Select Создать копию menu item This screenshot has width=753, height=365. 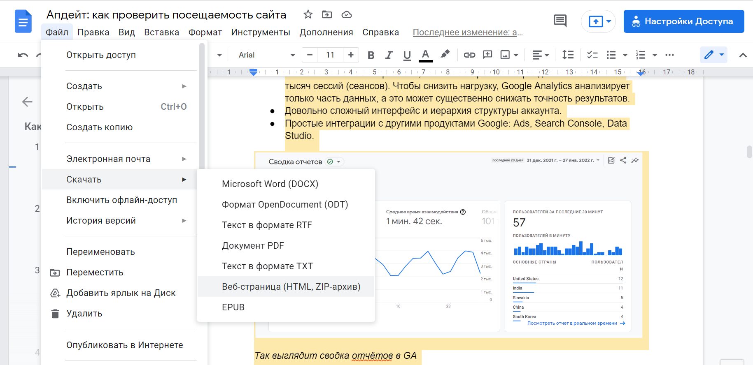tap(120, 127)
